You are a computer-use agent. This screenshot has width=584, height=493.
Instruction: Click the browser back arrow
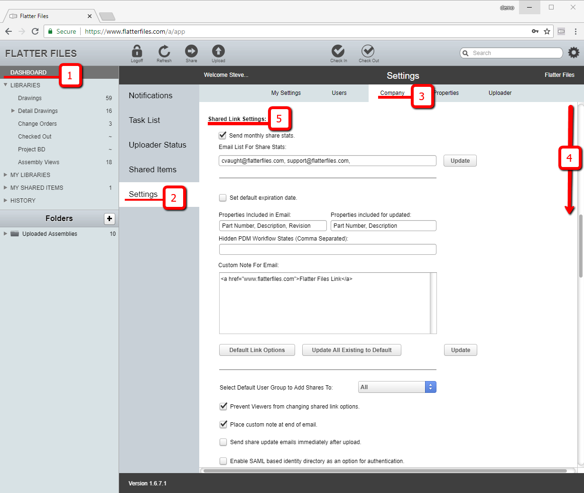pyautogui.click(x=9, y=31)
